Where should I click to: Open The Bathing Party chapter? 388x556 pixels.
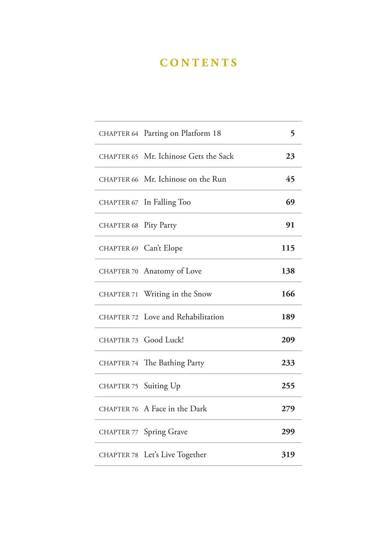click(x=198, y=362)
